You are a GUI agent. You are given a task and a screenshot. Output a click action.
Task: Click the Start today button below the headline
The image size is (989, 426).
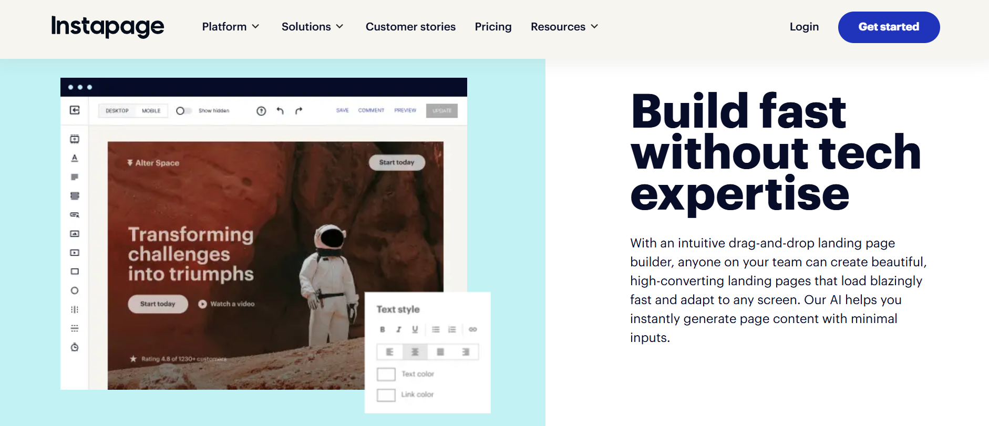coord(158,304)
